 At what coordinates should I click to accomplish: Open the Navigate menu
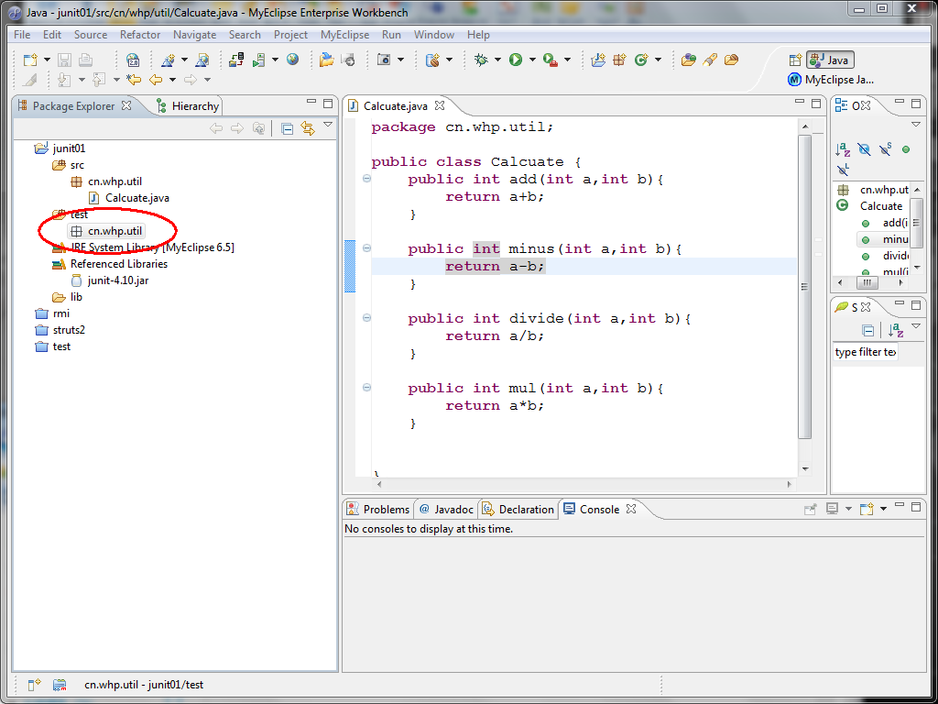coord(194,35)
